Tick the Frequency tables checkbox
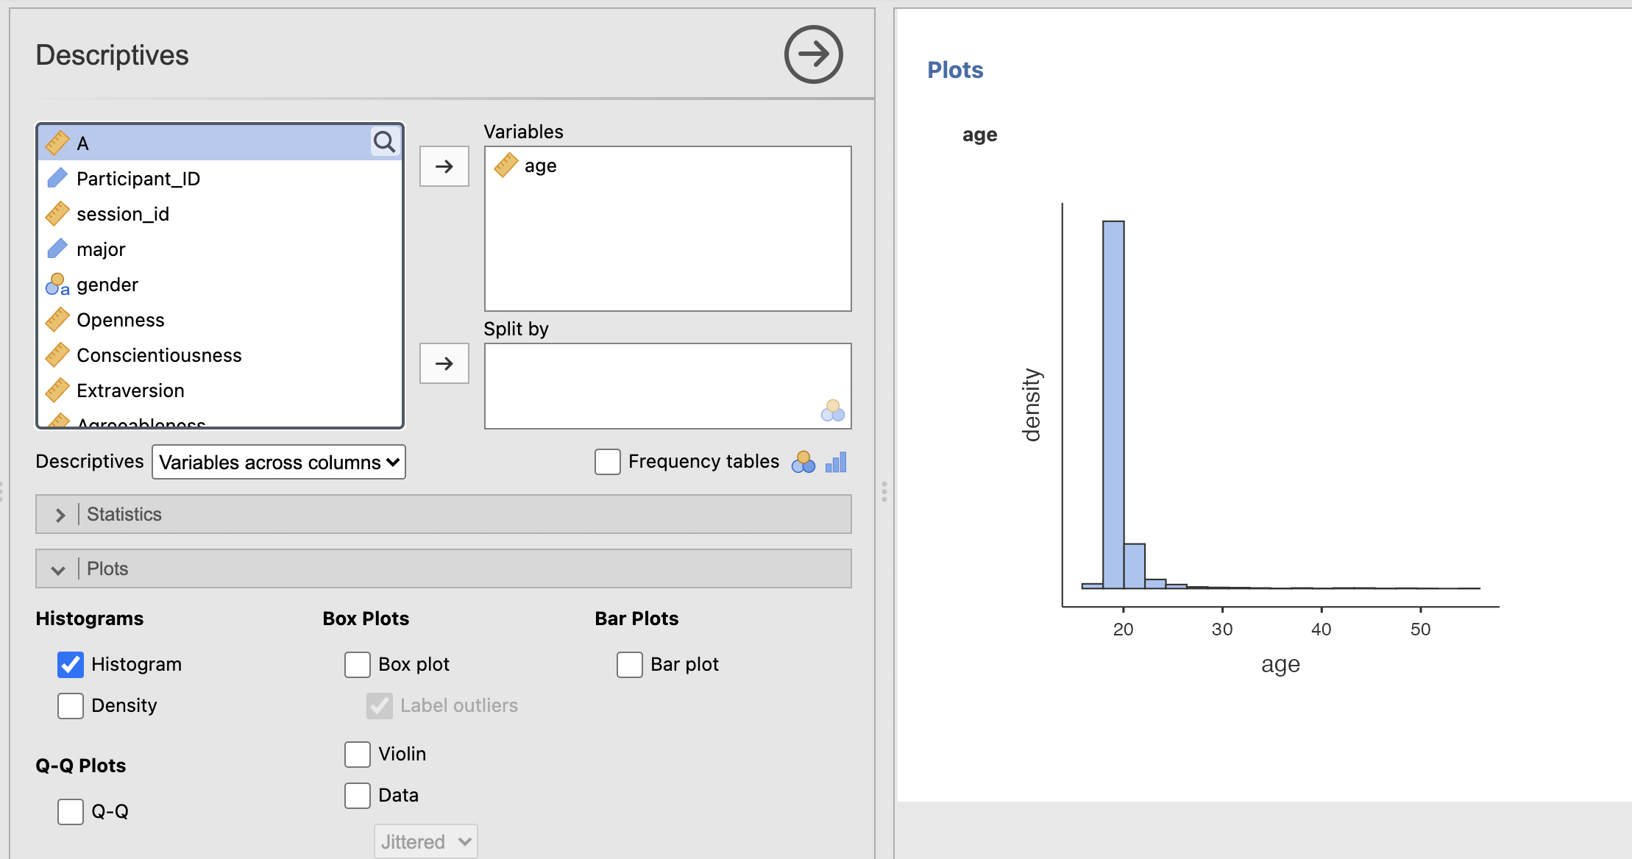The image size is (1632, 859). [x=608, y=462]
